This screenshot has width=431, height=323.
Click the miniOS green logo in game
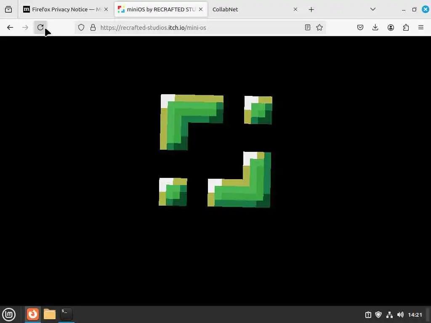click(x=215, y=151)
